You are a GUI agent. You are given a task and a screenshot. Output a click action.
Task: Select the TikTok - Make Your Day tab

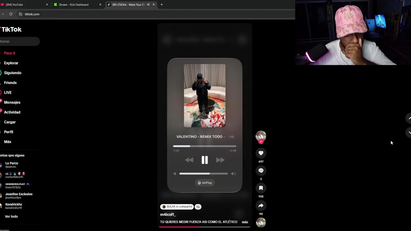pyautogui.click(x=131, y=4)
